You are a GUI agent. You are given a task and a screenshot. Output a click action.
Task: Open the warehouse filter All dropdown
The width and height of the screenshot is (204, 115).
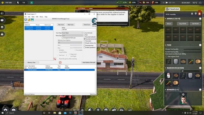(191, 71)
